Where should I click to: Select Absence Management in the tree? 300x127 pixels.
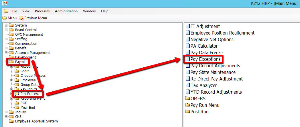(x=32, y=53)
